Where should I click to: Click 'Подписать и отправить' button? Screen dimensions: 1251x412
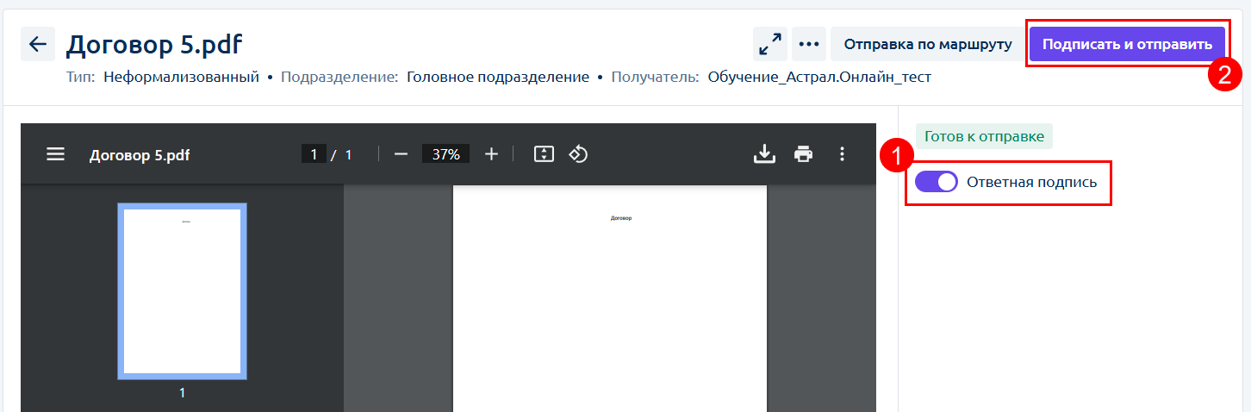[1127, 44]
